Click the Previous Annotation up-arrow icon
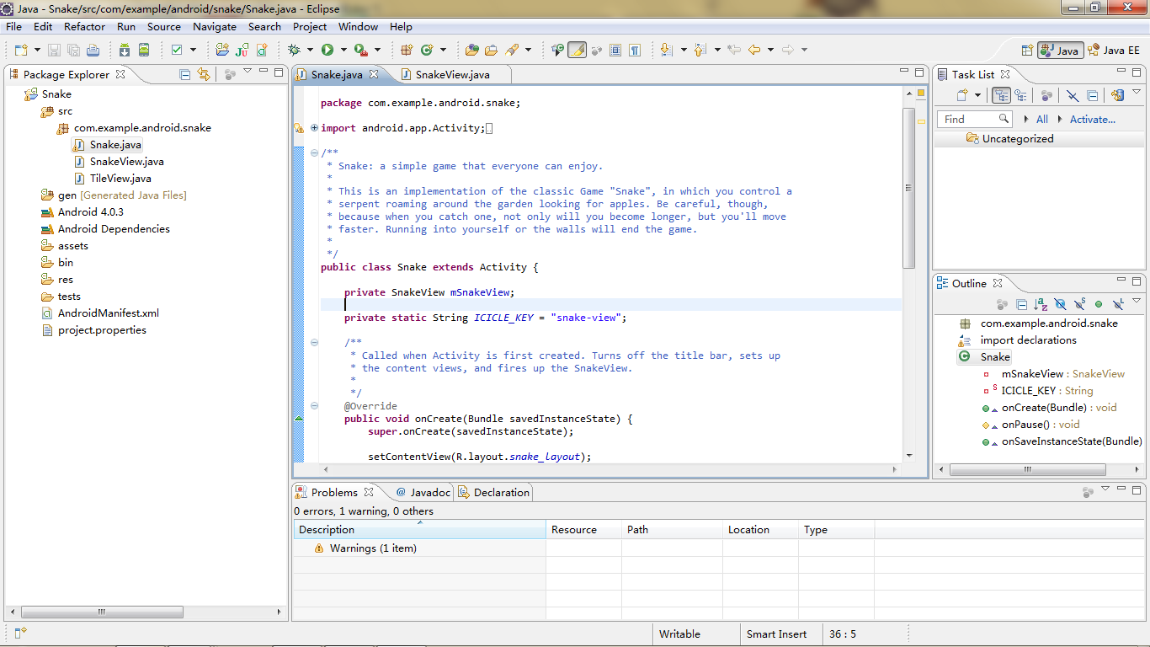Image resolution: width=1150 pixels, height=647 pixels. coord(700,51)
